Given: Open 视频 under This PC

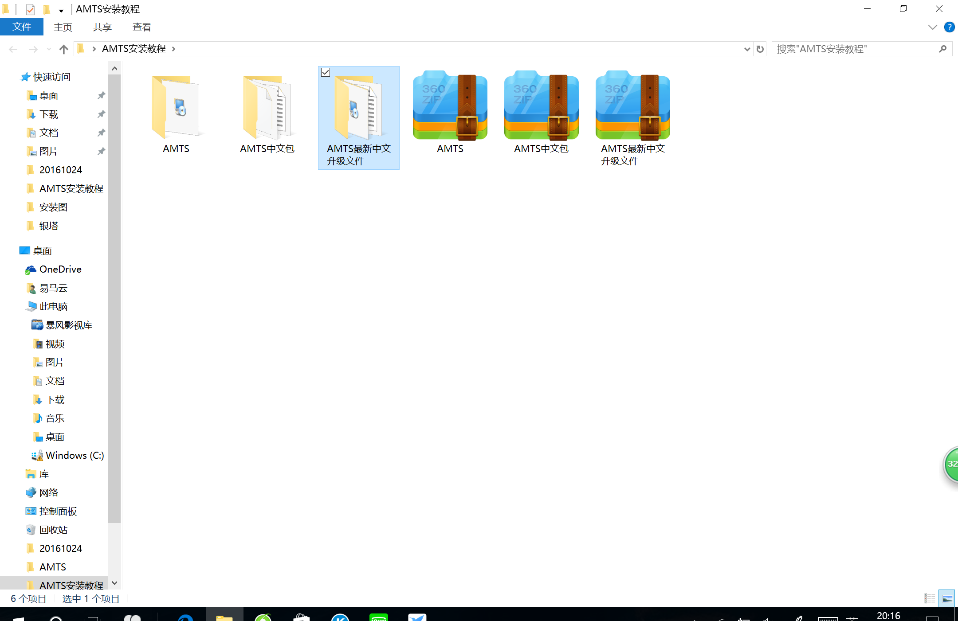Looking at the screenshot, I should click(x=49, y=344).
